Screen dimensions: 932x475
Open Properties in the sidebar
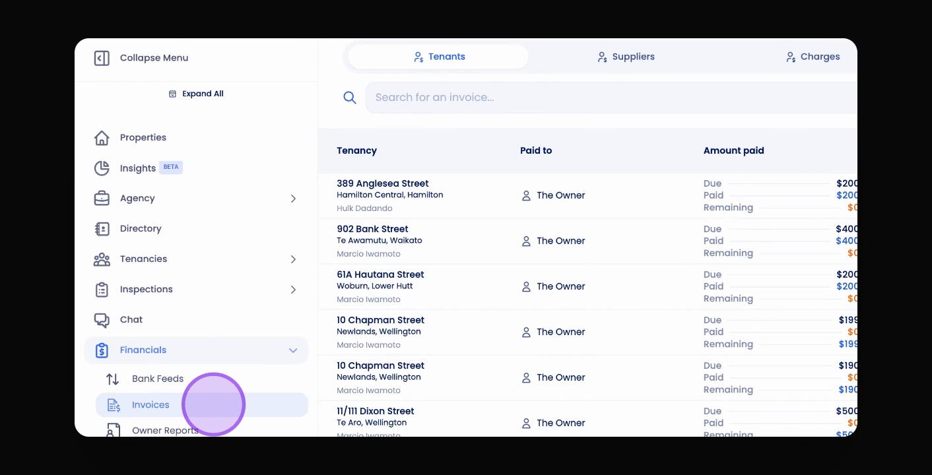[x=143, y=138]
